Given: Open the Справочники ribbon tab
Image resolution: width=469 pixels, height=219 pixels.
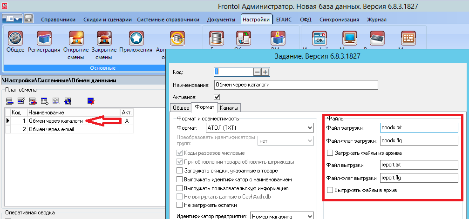Looking at the screenshot, I should coord(58,20).
